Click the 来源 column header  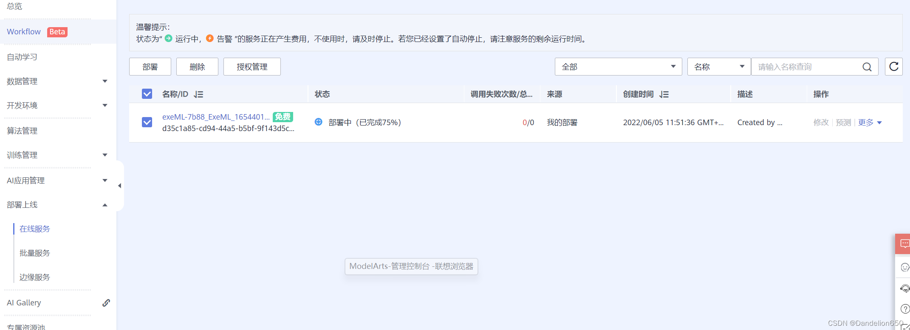[554, 94]
